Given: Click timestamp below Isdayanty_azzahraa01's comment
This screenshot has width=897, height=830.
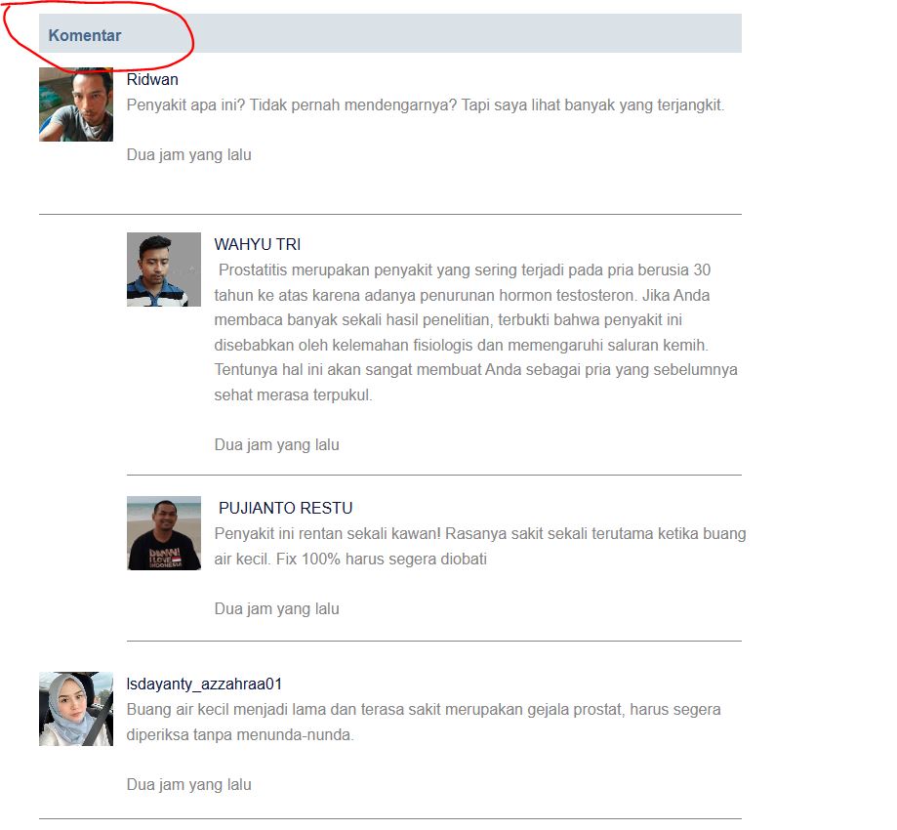Looking at the screenshot, I should (x=188, y=785).
